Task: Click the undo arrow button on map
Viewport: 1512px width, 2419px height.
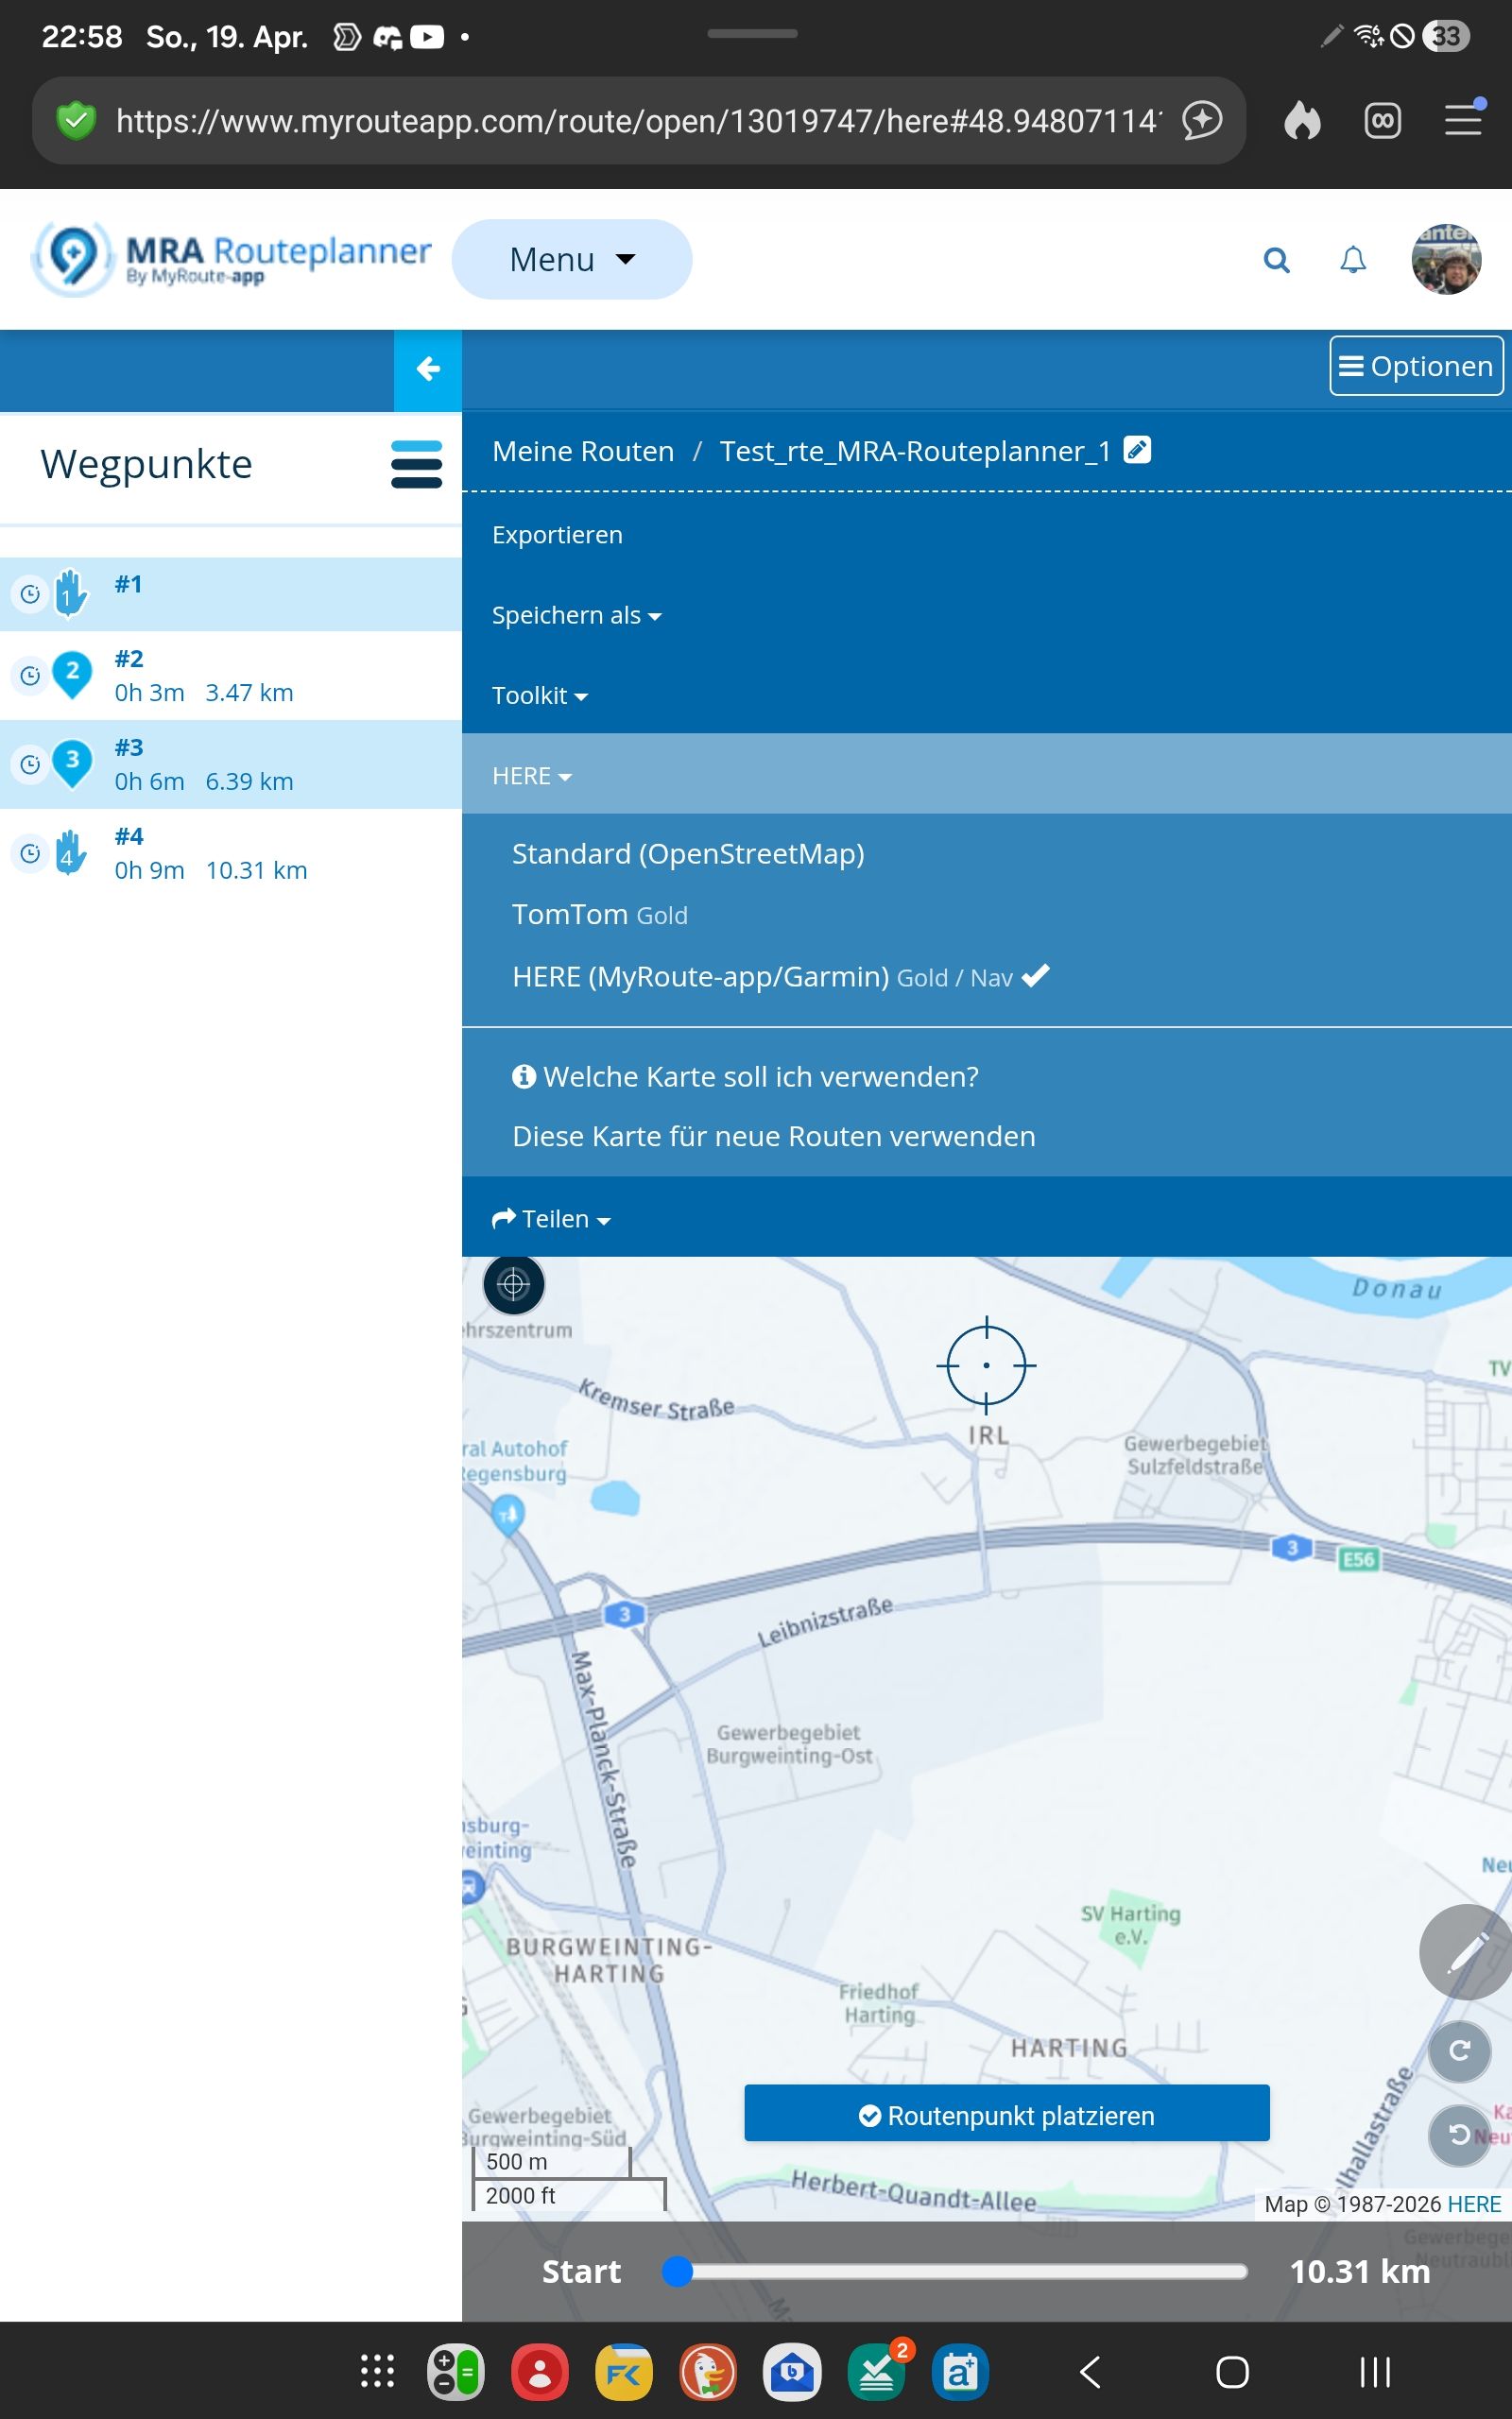Action: pos(1459,2136)
